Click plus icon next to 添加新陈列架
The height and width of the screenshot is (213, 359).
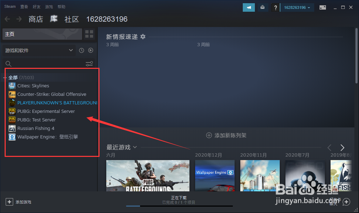209,135
